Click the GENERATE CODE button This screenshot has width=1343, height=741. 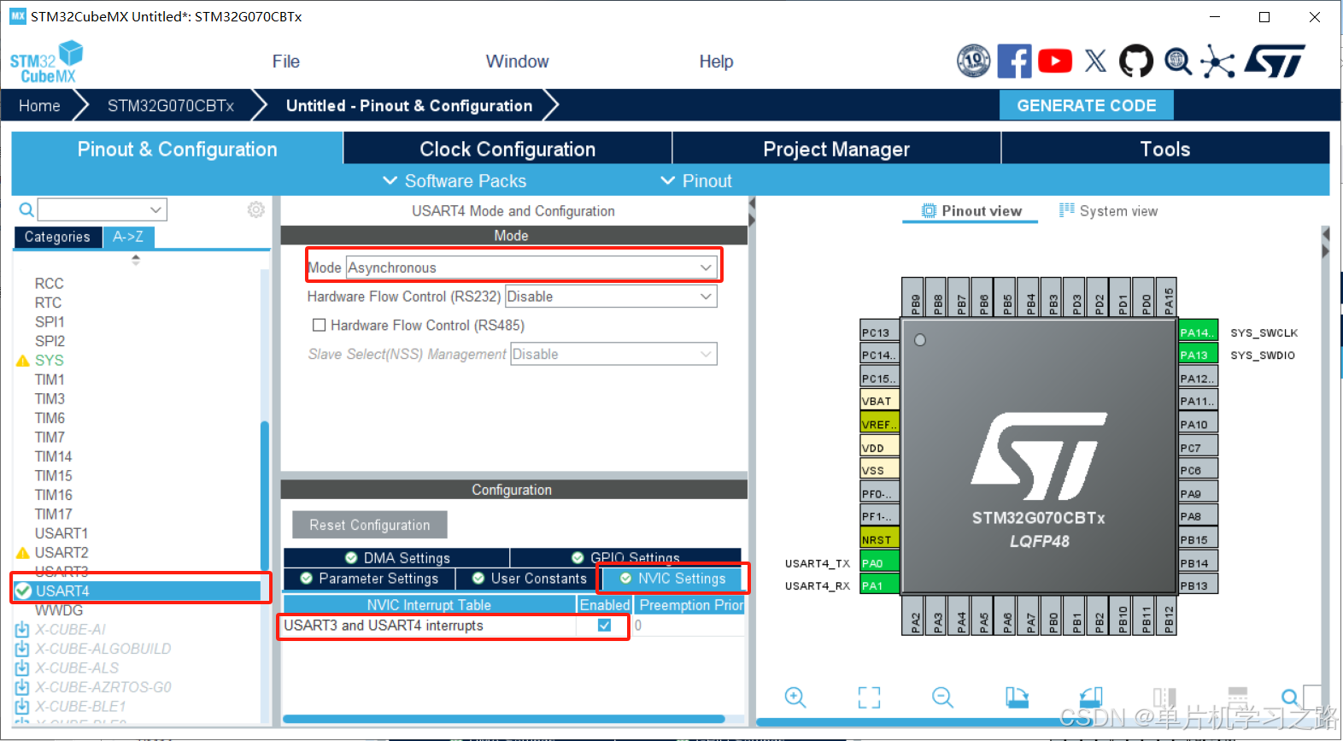(x=1086, y=106)
